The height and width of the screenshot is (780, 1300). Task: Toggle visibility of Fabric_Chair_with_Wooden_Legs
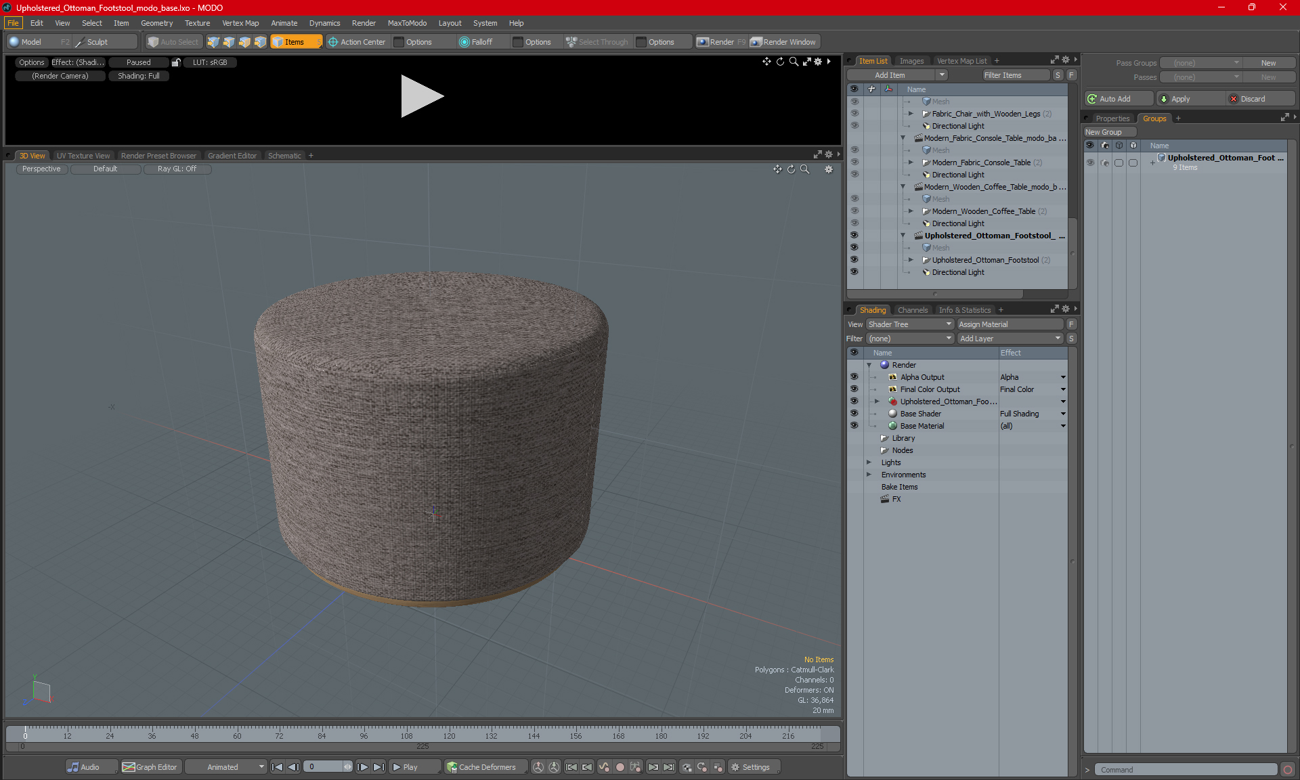pos(854,114)
